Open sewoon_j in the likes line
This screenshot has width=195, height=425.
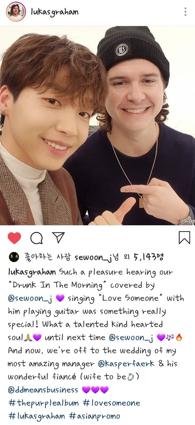point(93,257)
